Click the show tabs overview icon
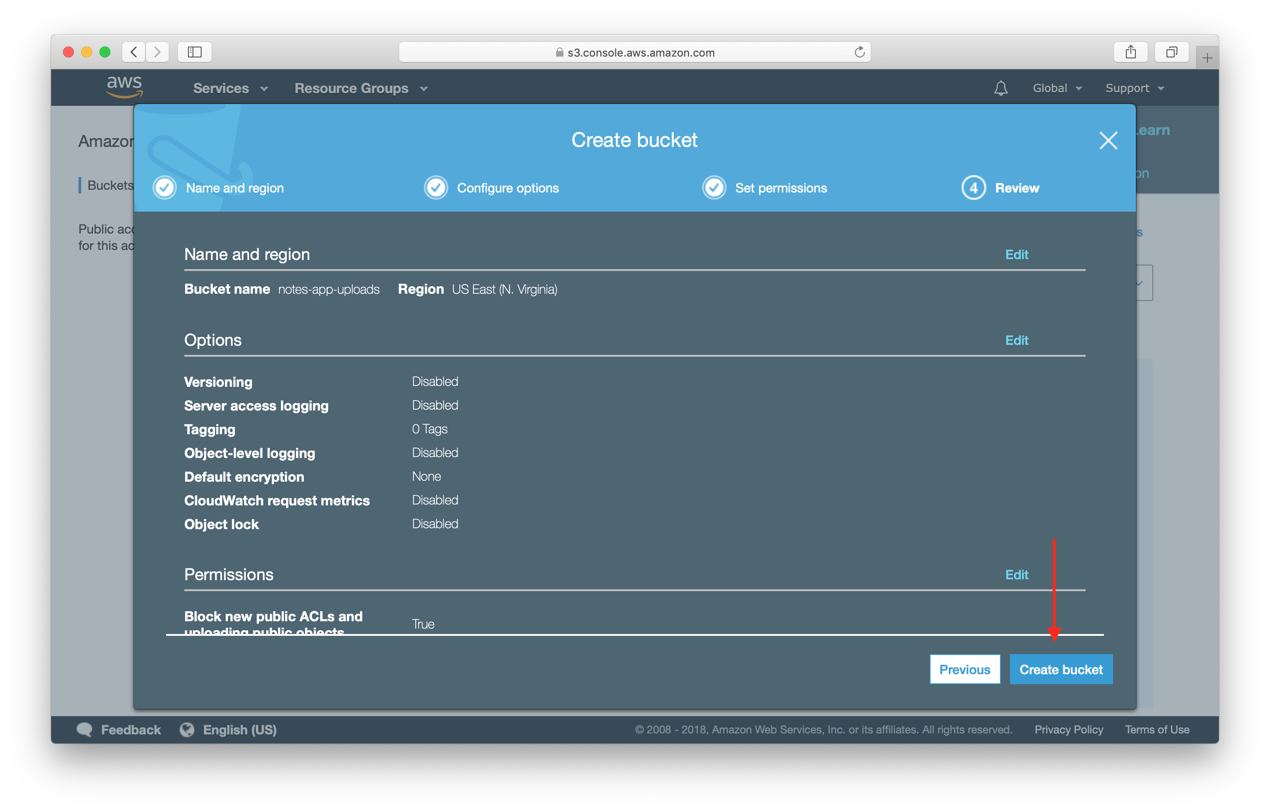The height and width of the screenshot is (811, 1270). (1171, 52)
